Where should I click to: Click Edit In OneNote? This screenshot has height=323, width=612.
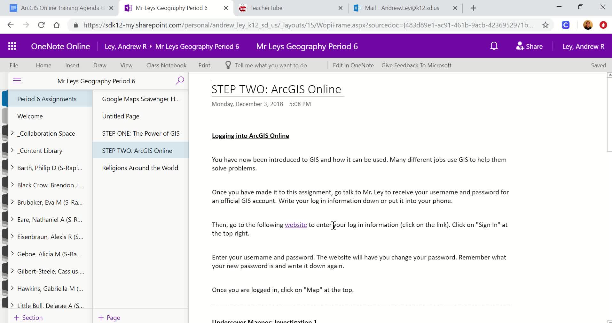[x=353, y=65]
